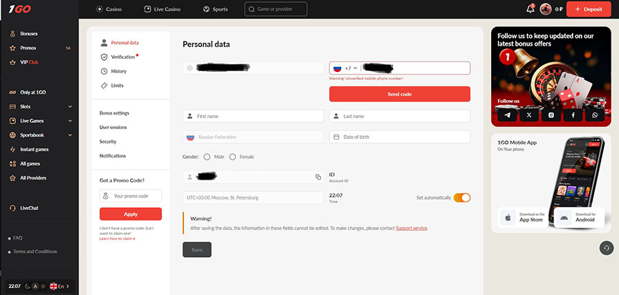Click the Telegram follow icon
619x295 pixels.
tap(508, 115)
